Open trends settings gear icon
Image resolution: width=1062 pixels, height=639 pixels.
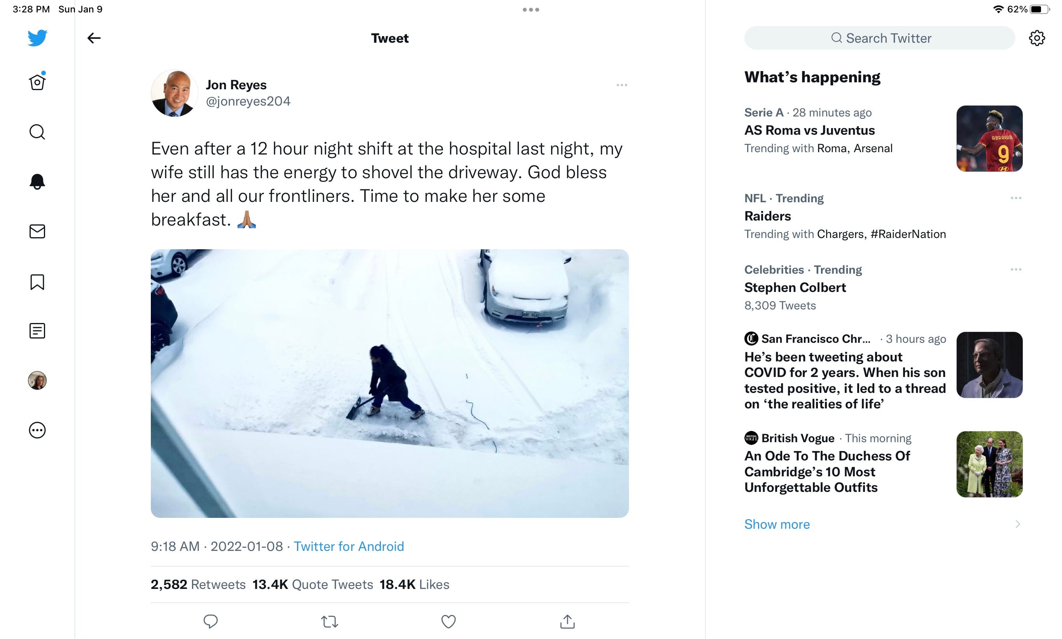click(1037, 38)
